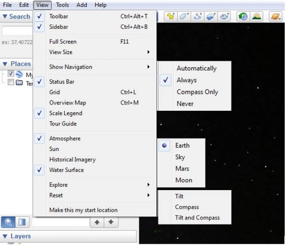Enable Grid in View menu
Viewport: 285px width, 245px height.
(x=95, y=92)
